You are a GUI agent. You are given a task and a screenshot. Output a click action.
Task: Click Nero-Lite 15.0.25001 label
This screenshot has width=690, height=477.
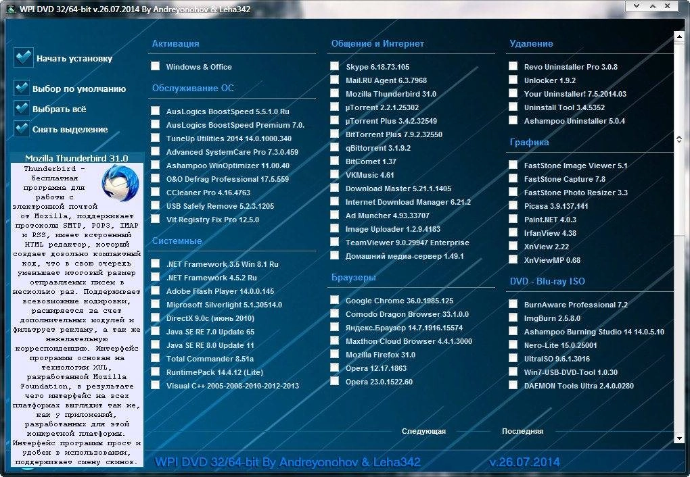click(560, 345)
